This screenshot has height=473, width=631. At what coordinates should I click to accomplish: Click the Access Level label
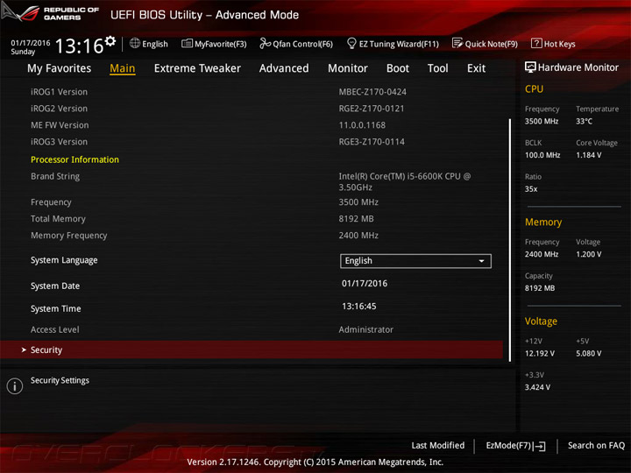pos(54,330)
